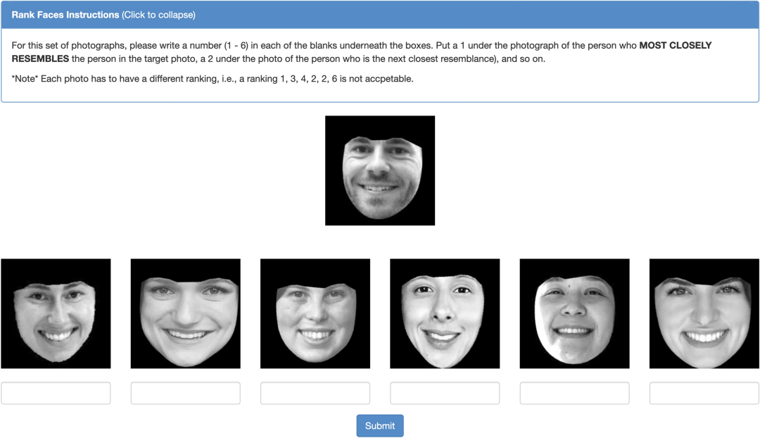Click the "*Note*" line about different rankings
The image size is (760, 438).
tap(213, 79)
